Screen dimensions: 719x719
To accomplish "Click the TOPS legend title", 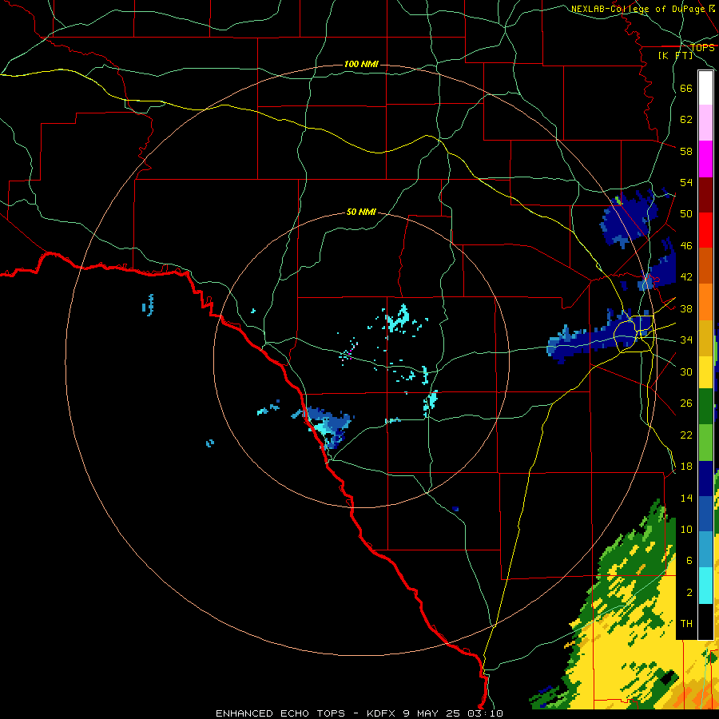I will tap(702, 48).
